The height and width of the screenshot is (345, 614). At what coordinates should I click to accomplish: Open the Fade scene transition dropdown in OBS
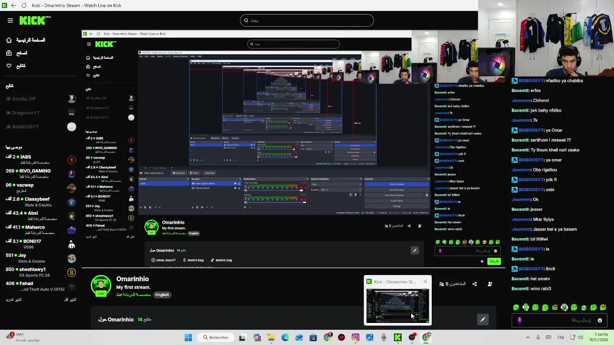336,184
